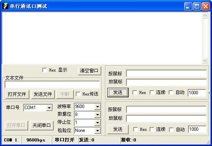Open the 数据位 dropdown showing 8
Image resolution: width=212 pixels, height=146 pixels.
97,115
